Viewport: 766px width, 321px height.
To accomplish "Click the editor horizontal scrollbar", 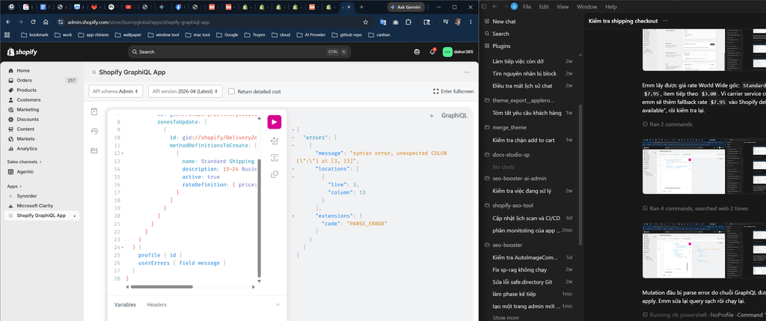I will pos(162,287).
